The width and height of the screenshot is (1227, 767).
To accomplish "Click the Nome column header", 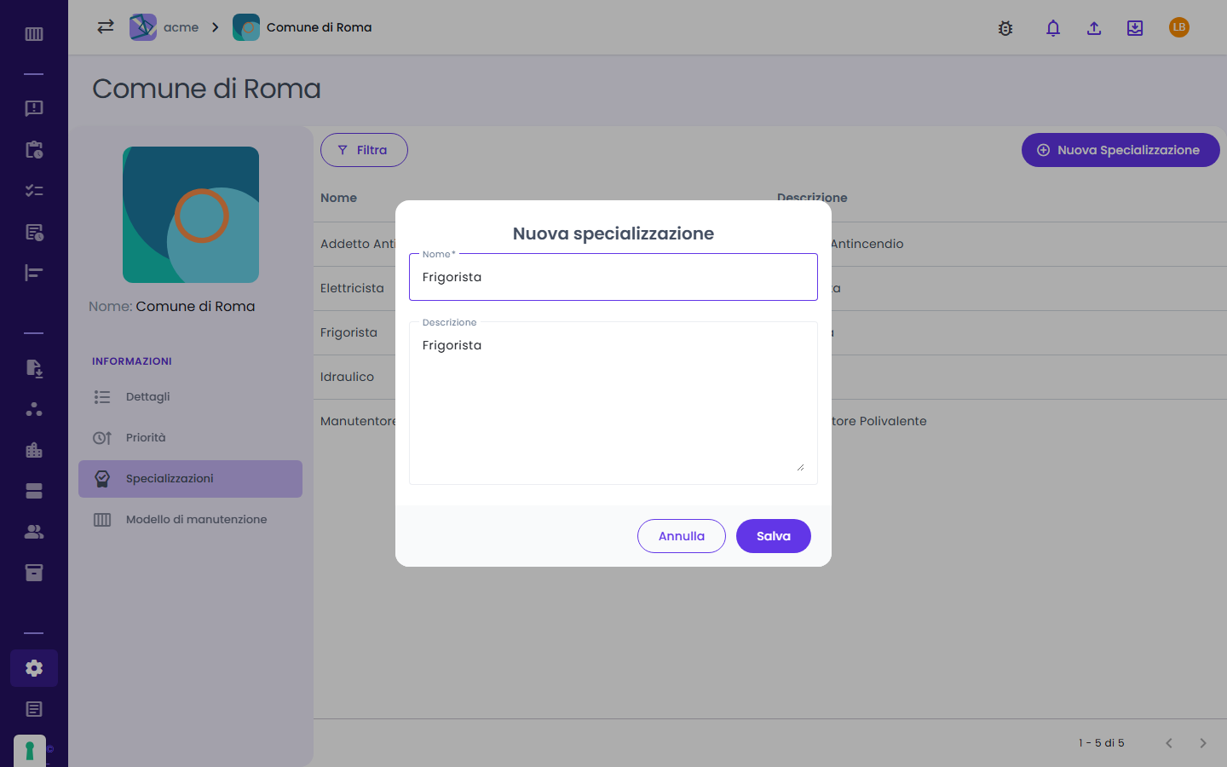I will [338, 198].
